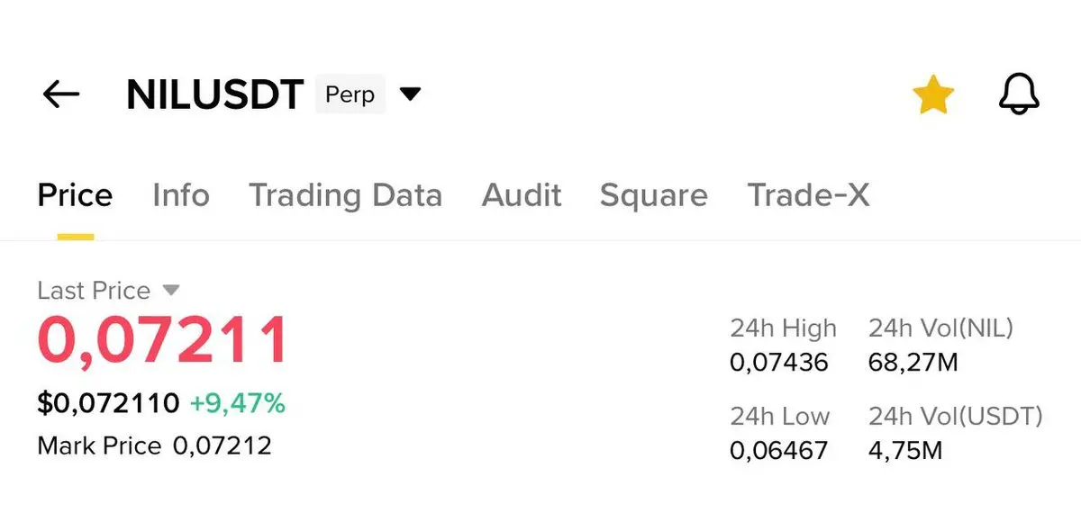Toggle the yellow favorite star
The width and height of the screenshot is (1081, 513).
coord(932,94)
